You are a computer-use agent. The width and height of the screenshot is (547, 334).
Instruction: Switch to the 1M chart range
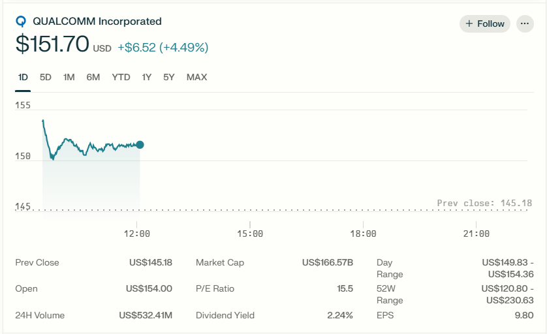click(x=69, y=77)
